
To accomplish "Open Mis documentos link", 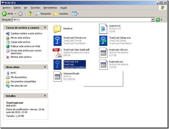I will coord(19,77).
